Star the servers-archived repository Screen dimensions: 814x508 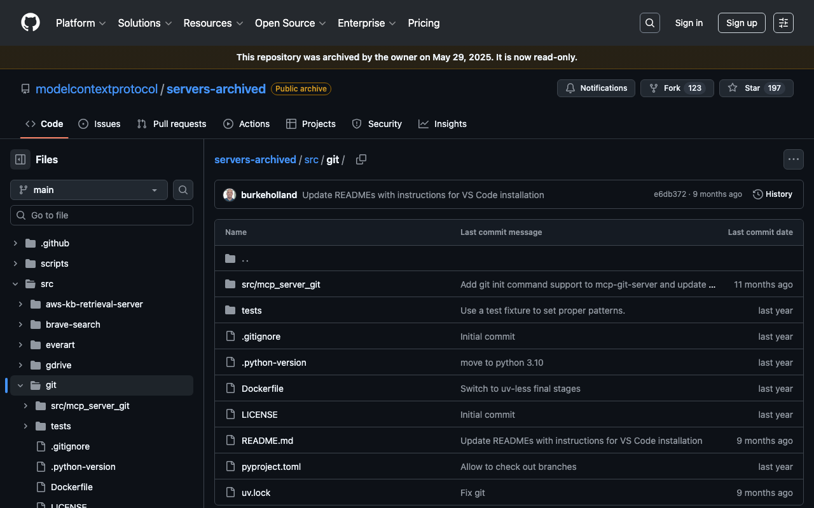point(744,88)
